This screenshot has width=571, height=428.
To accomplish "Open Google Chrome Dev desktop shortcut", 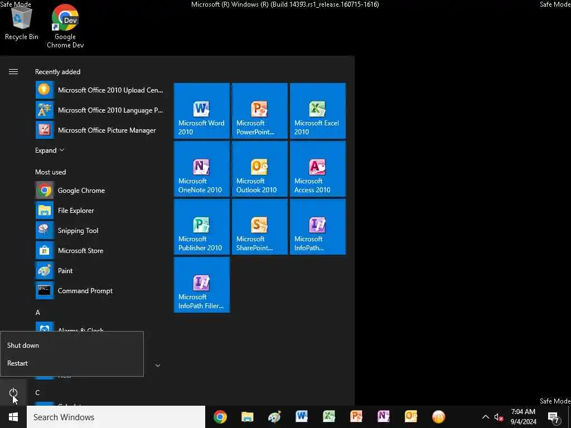I will pyautogui.click(x=65, y=26).
